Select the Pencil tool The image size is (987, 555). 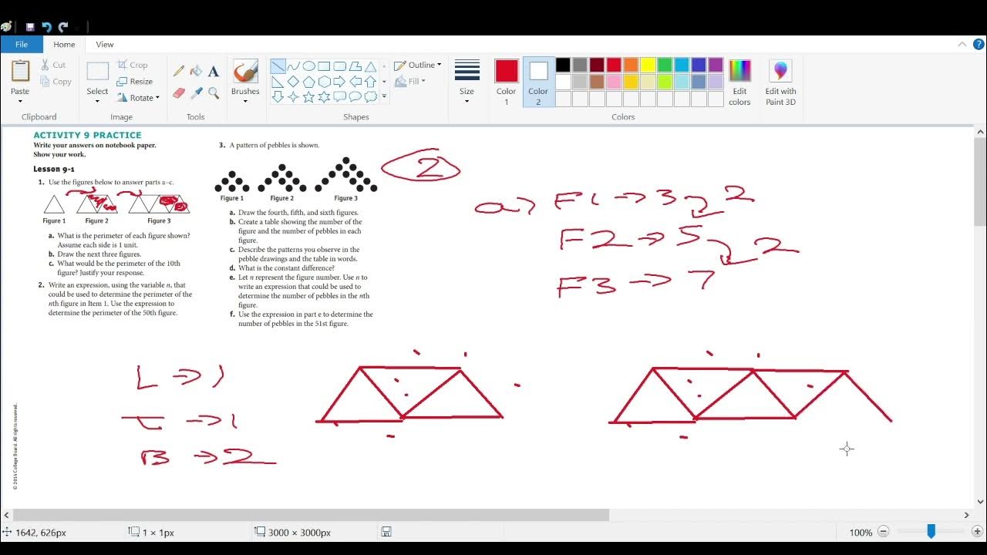pos(179,71)
